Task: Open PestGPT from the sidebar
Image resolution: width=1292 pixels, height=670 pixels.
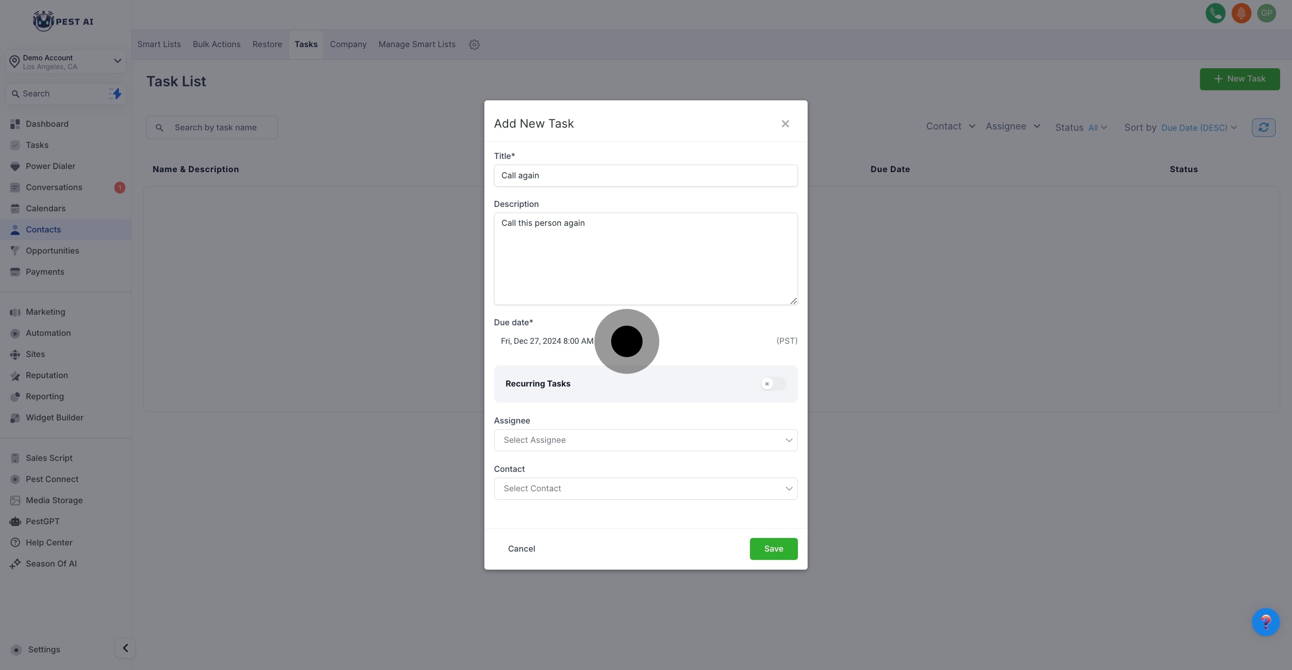Action: (x=43, y=522)
